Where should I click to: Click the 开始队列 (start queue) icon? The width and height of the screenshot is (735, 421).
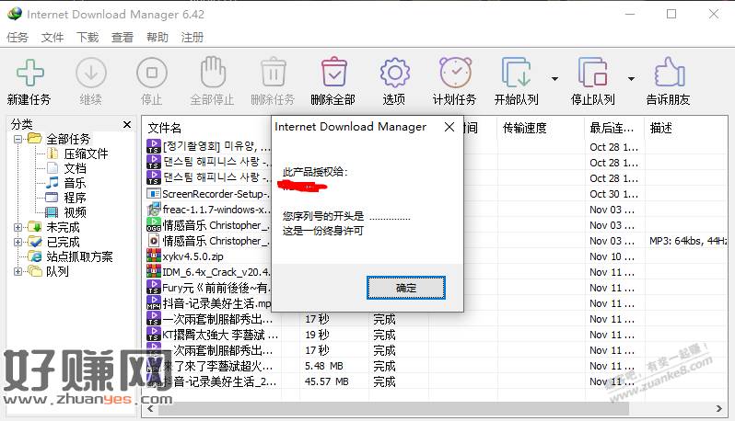tap(514, 73)
